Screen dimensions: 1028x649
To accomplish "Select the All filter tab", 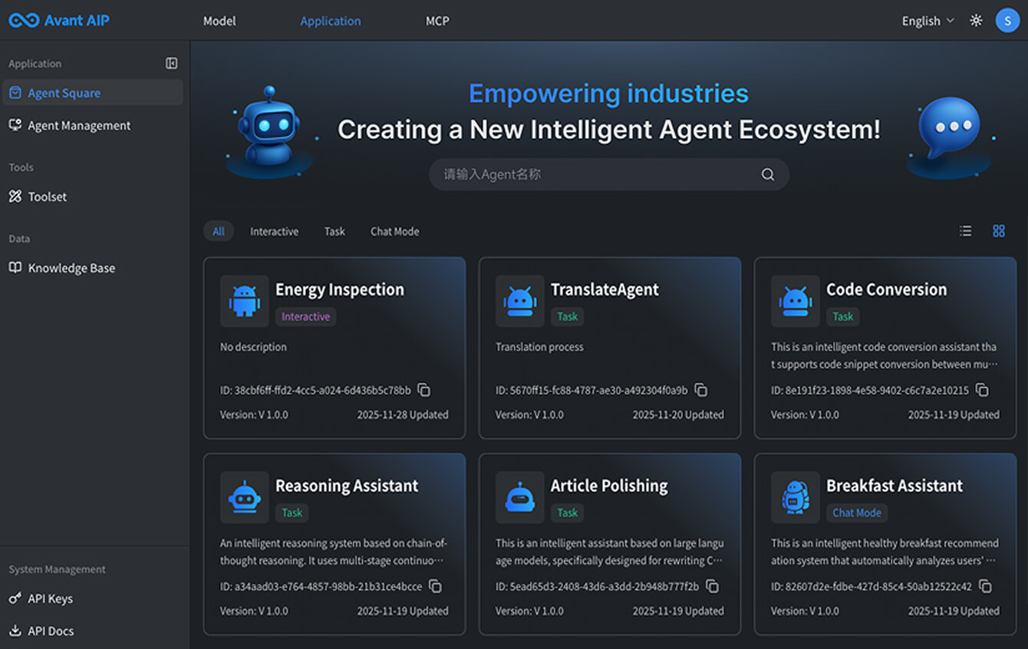I will tap(219, 232).
